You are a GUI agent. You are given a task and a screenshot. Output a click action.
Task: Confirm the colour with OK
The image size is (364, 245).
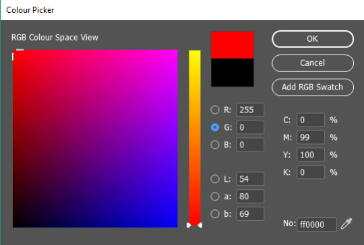coord(313,39)
